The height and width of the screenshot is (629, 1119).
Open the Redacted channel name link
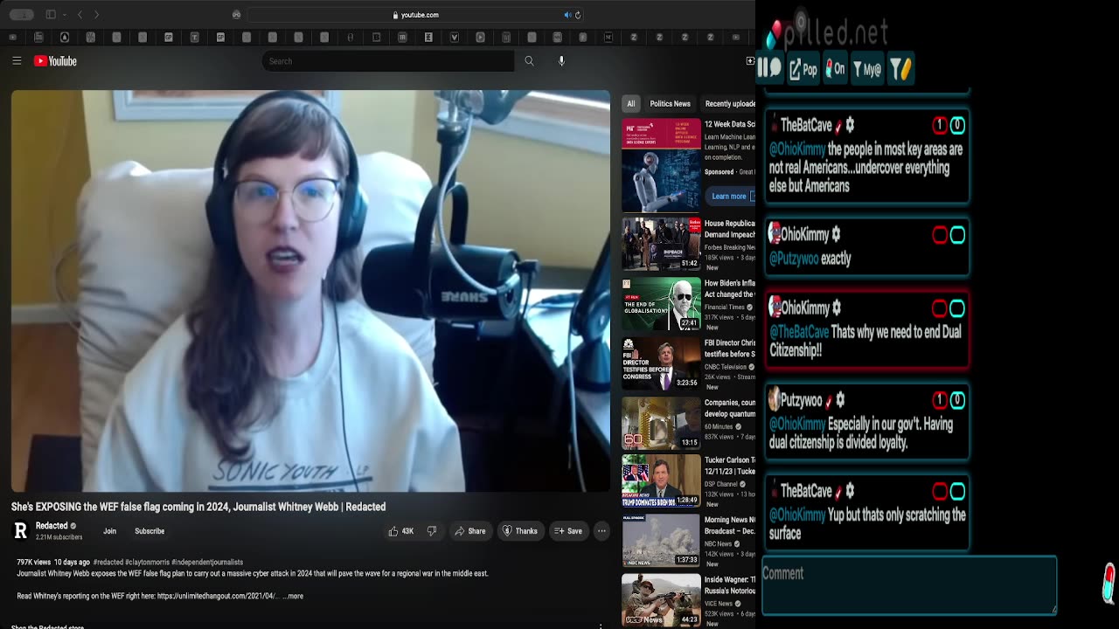pos(52,526)
